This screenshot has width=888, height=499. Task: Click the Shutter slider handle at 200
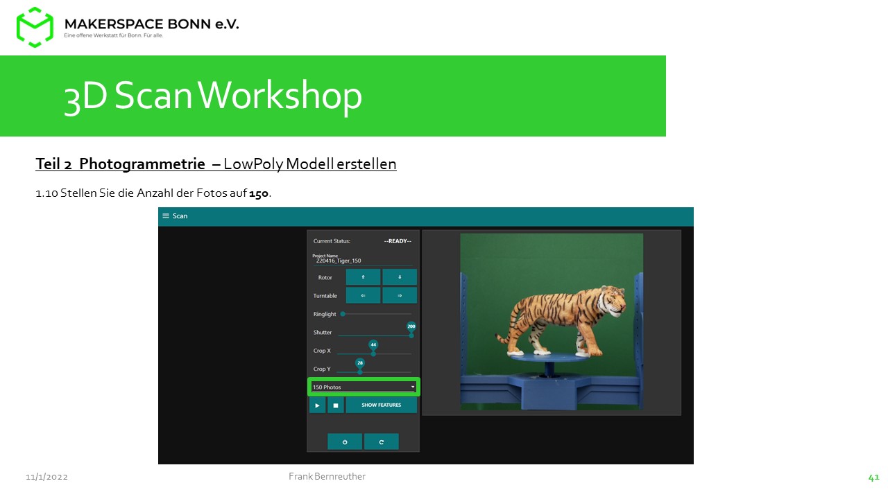tap(411, 335)
